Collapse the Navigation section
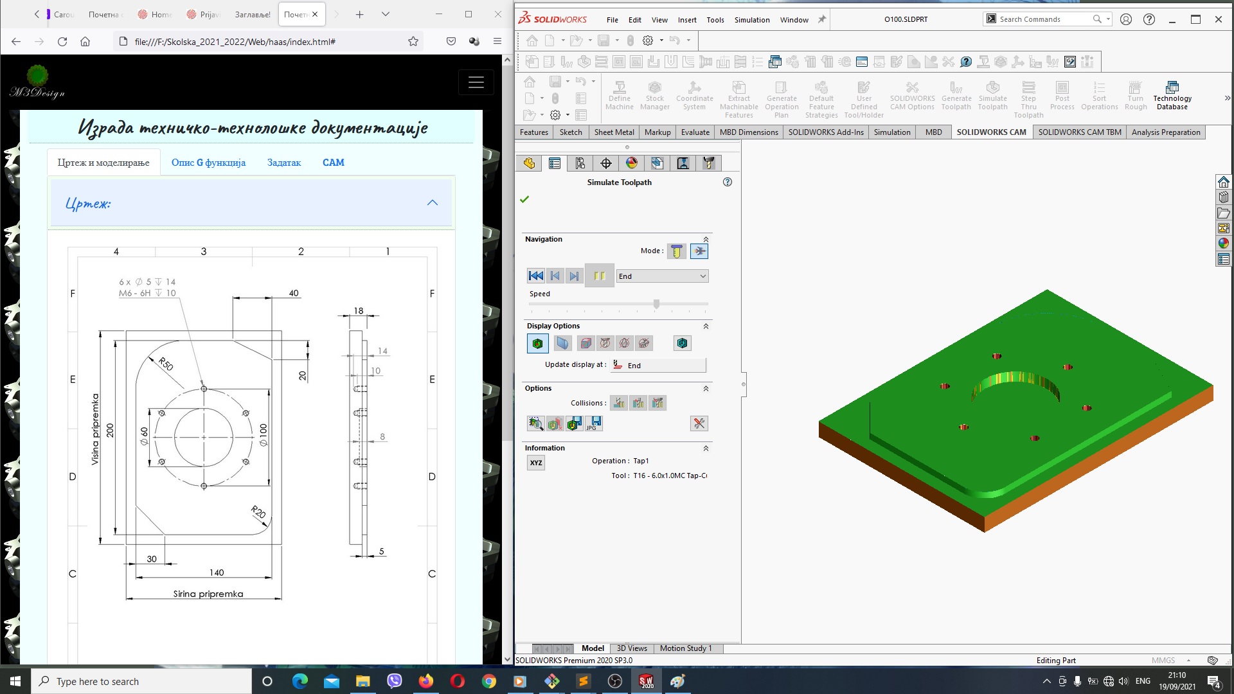The image size is (1234, 694). (706, 239)
